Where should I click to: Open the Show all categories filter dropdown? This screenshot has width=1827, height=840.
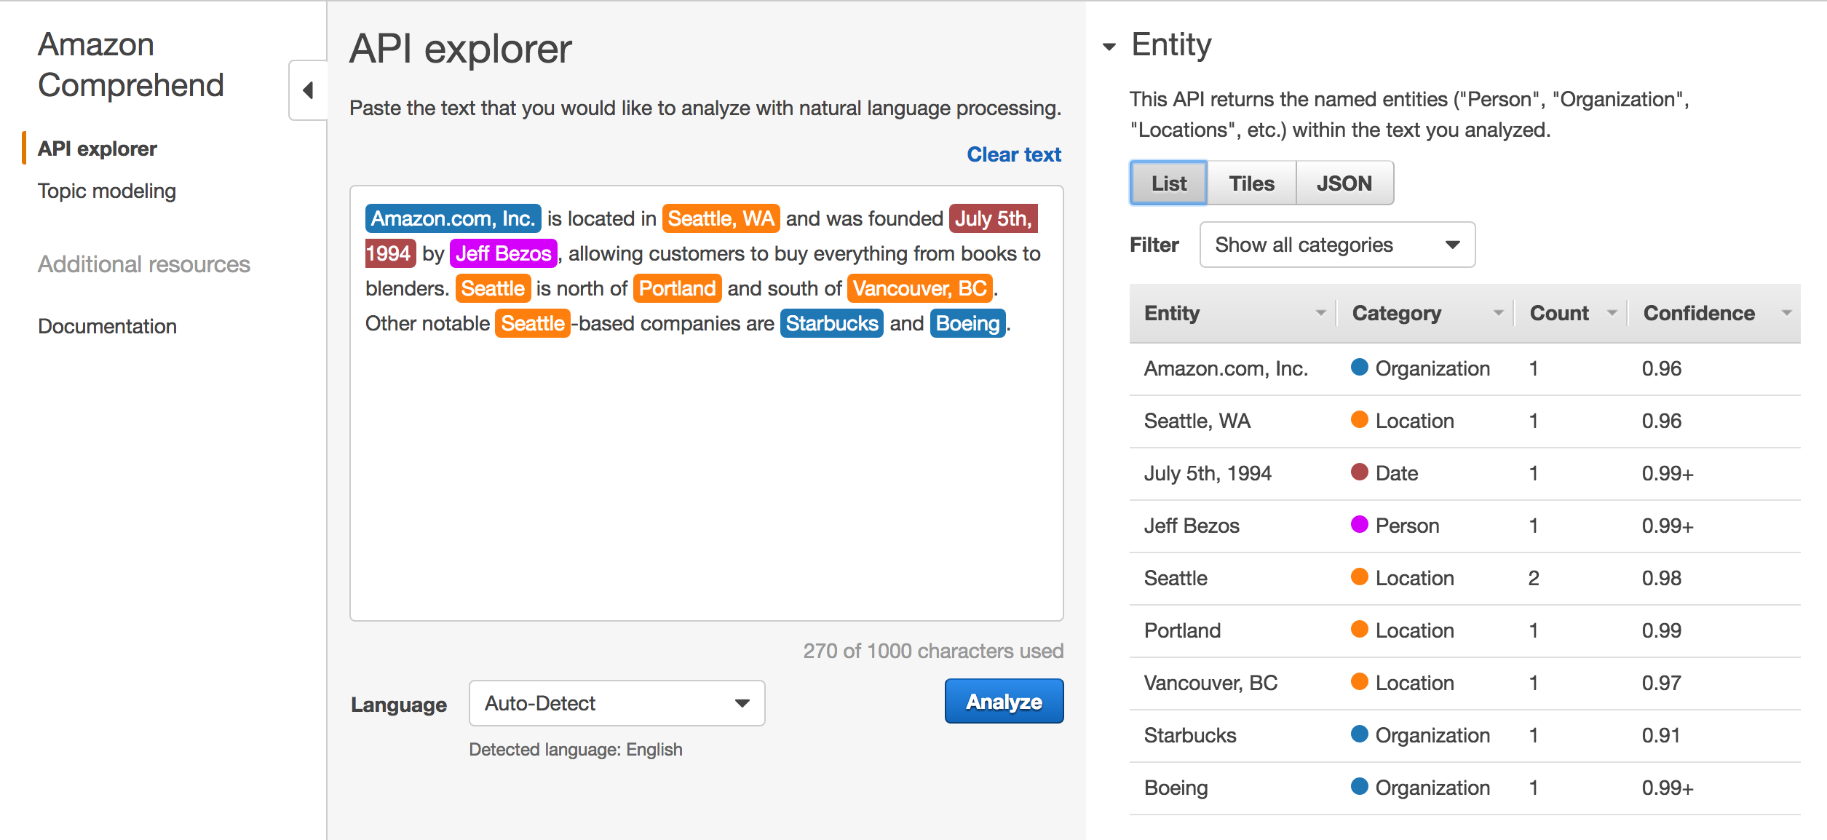(1336, 245)
